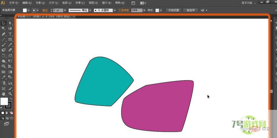The height and width of the screenshot is (138, 277).
Task: Click the 不透明度 opacity link
Action: coord(124,10)
